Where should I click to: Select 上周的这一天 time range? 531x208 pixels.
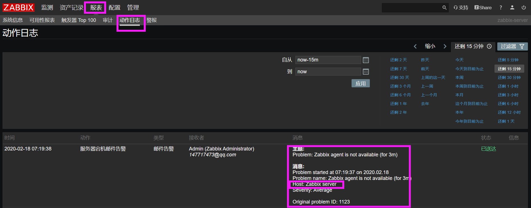(433, 77)
